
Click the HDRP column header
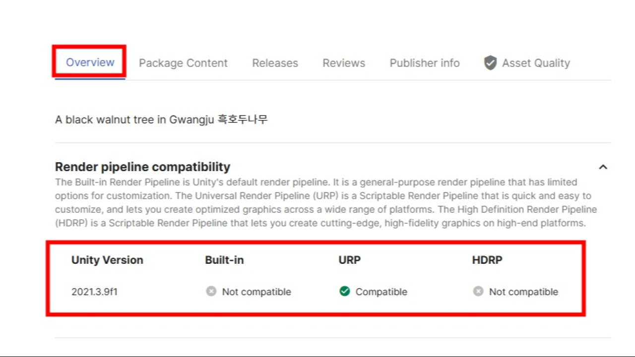487,260
